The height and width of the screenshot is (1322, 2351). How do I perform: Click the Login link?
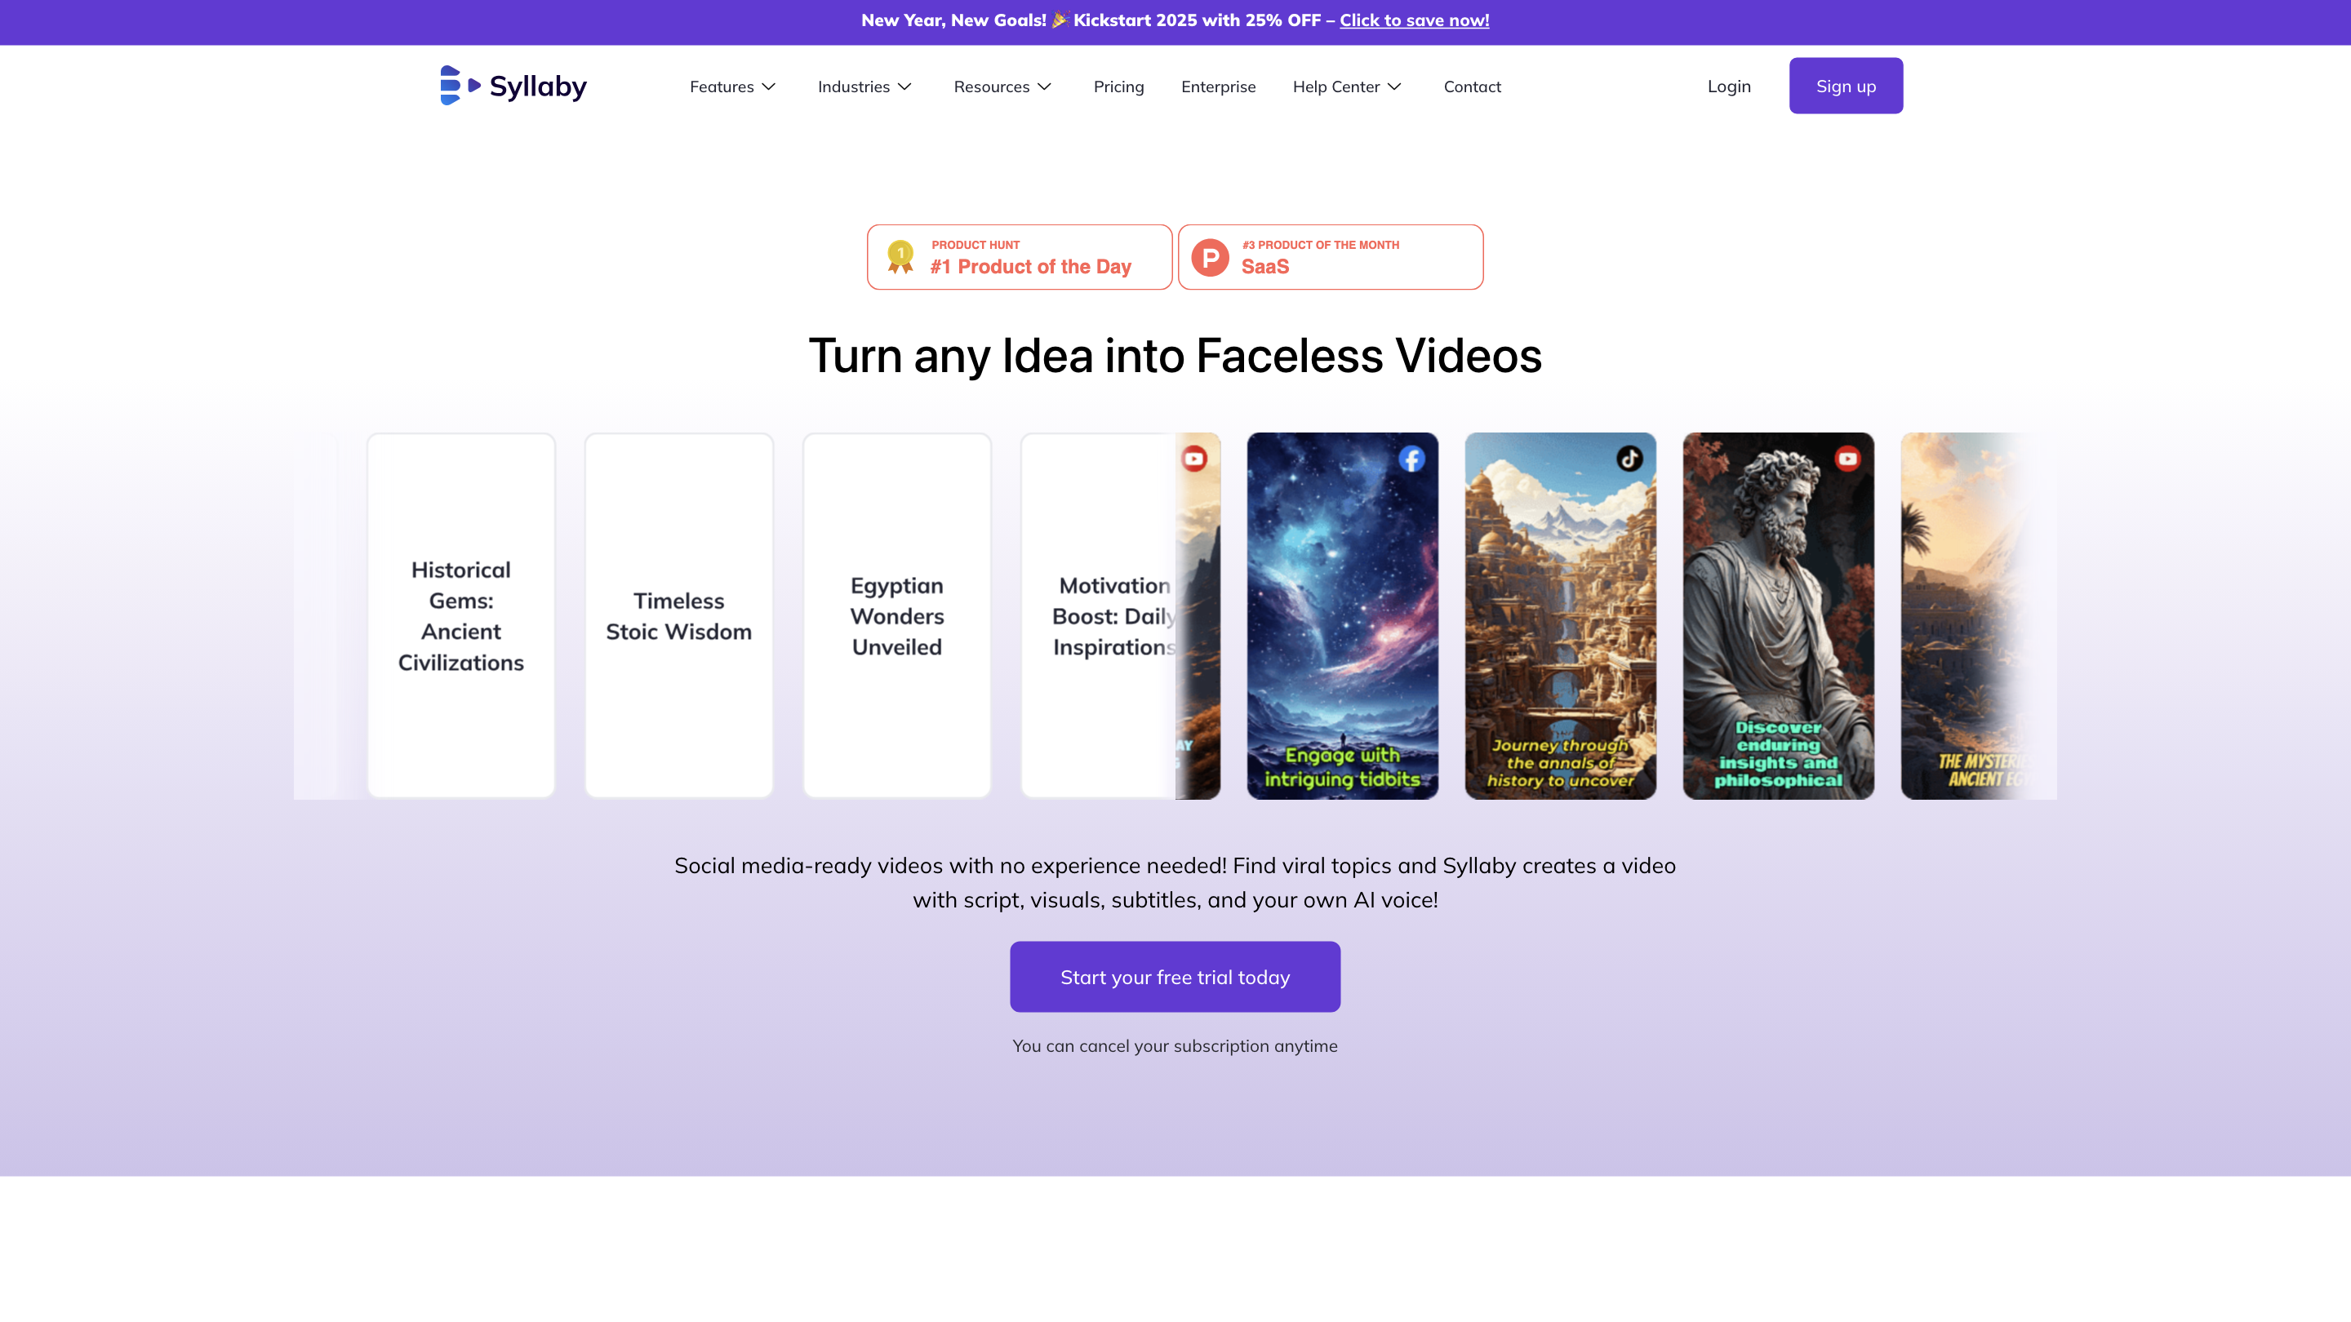[x=1729, y=86]
